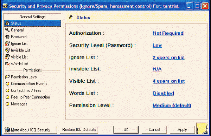Viewport: 211px width, 136px height.
Task: Click Restore ICQ Defaults button
Action: 79,130
